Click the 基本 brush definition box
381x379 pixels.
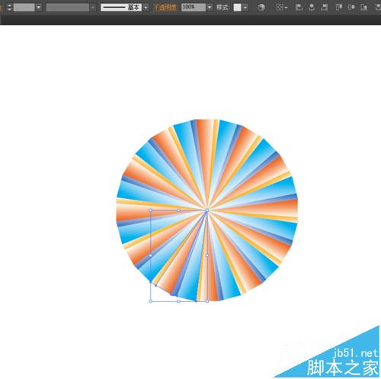tap(121, 8)
